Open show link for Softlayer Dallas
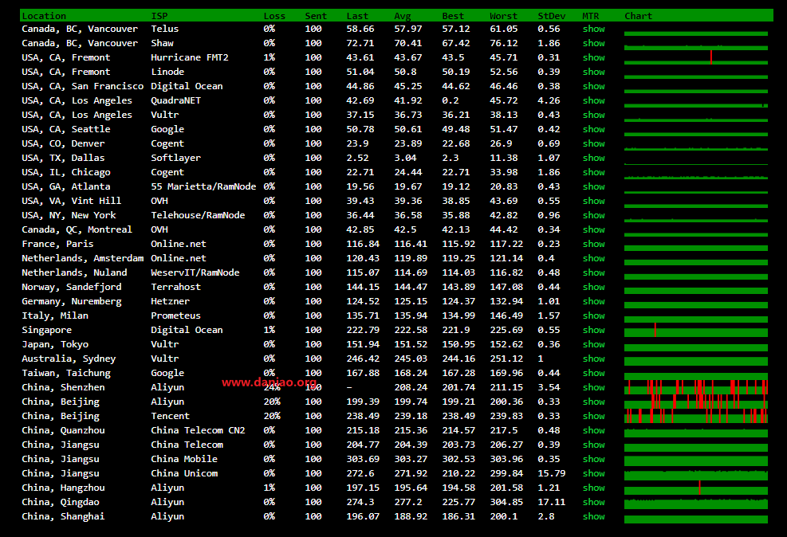 point(593,158)
